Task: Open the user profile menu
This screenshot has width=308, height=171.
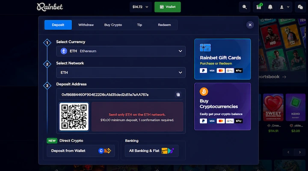Action: pos(284,7)
